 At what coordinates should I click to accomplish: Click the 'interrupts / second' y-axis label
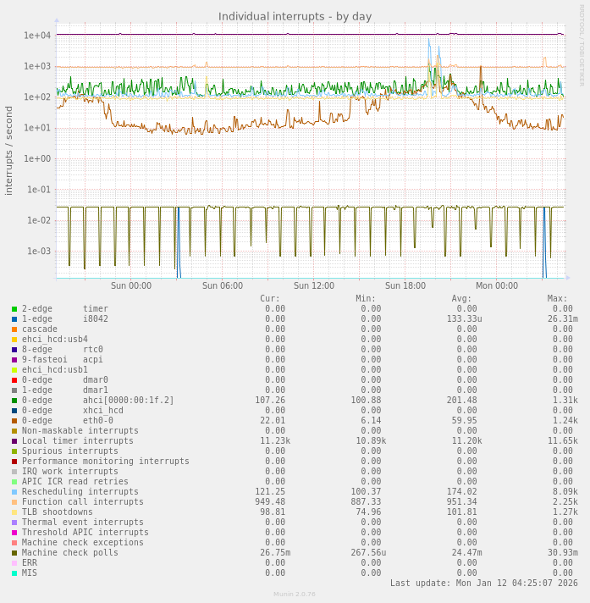pos(9,151)
